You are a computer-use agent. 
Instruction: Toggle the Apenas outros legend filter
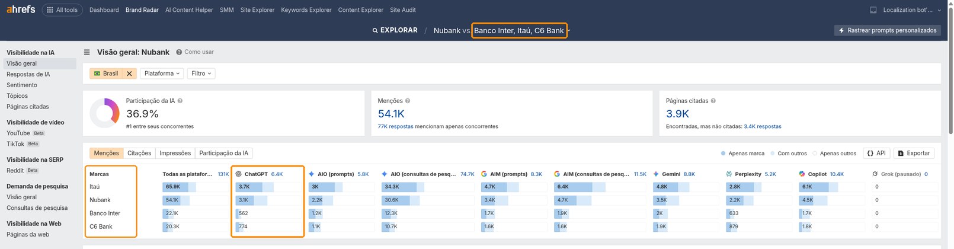click(x=834, y=154)
